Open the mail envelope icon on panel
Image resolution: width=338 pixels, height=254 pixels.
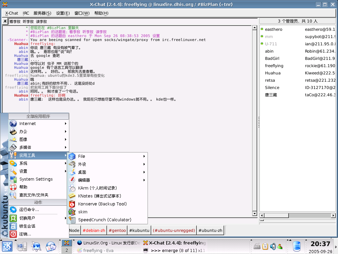[x=51, y=247]
